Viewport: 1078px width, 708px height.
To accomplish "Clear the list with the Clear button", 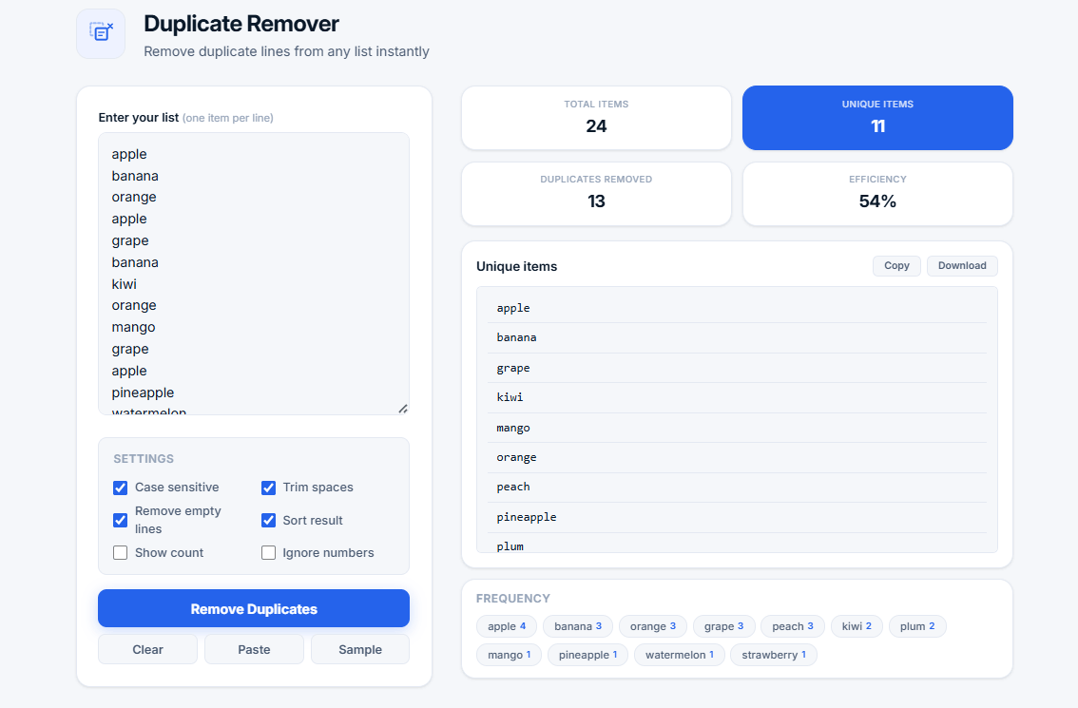I will 147,650.
